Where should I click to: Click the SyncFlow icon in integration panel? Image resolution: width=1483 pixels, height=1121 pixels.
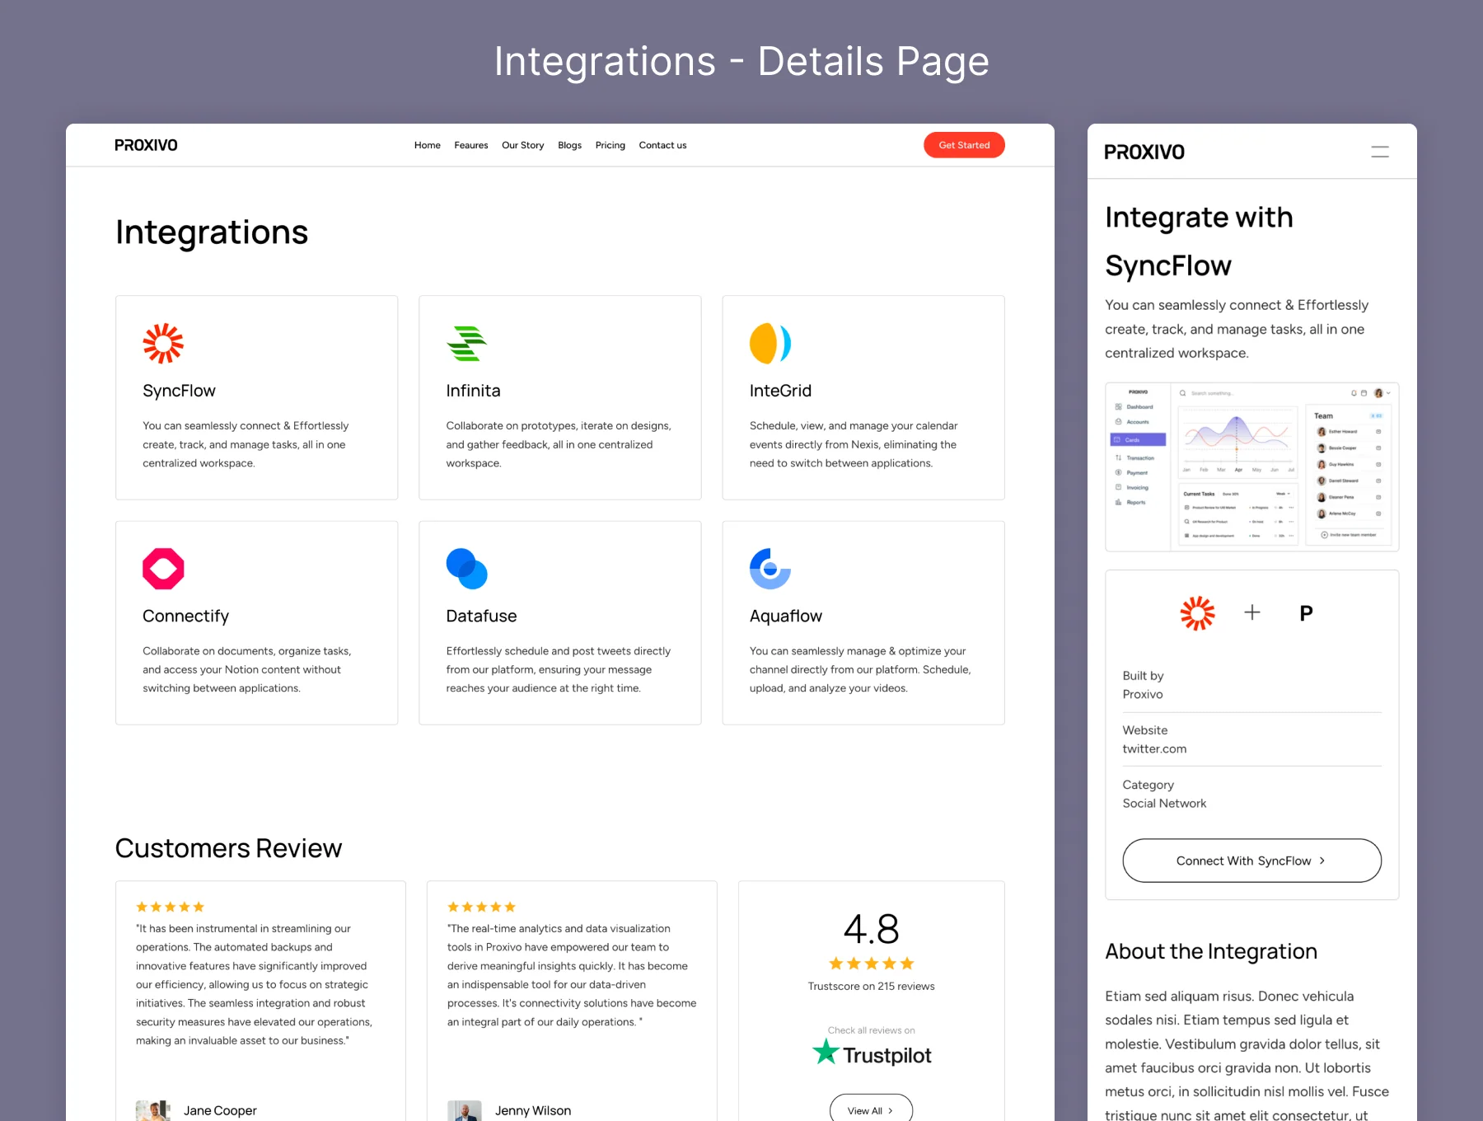[x=1197, y=613]
